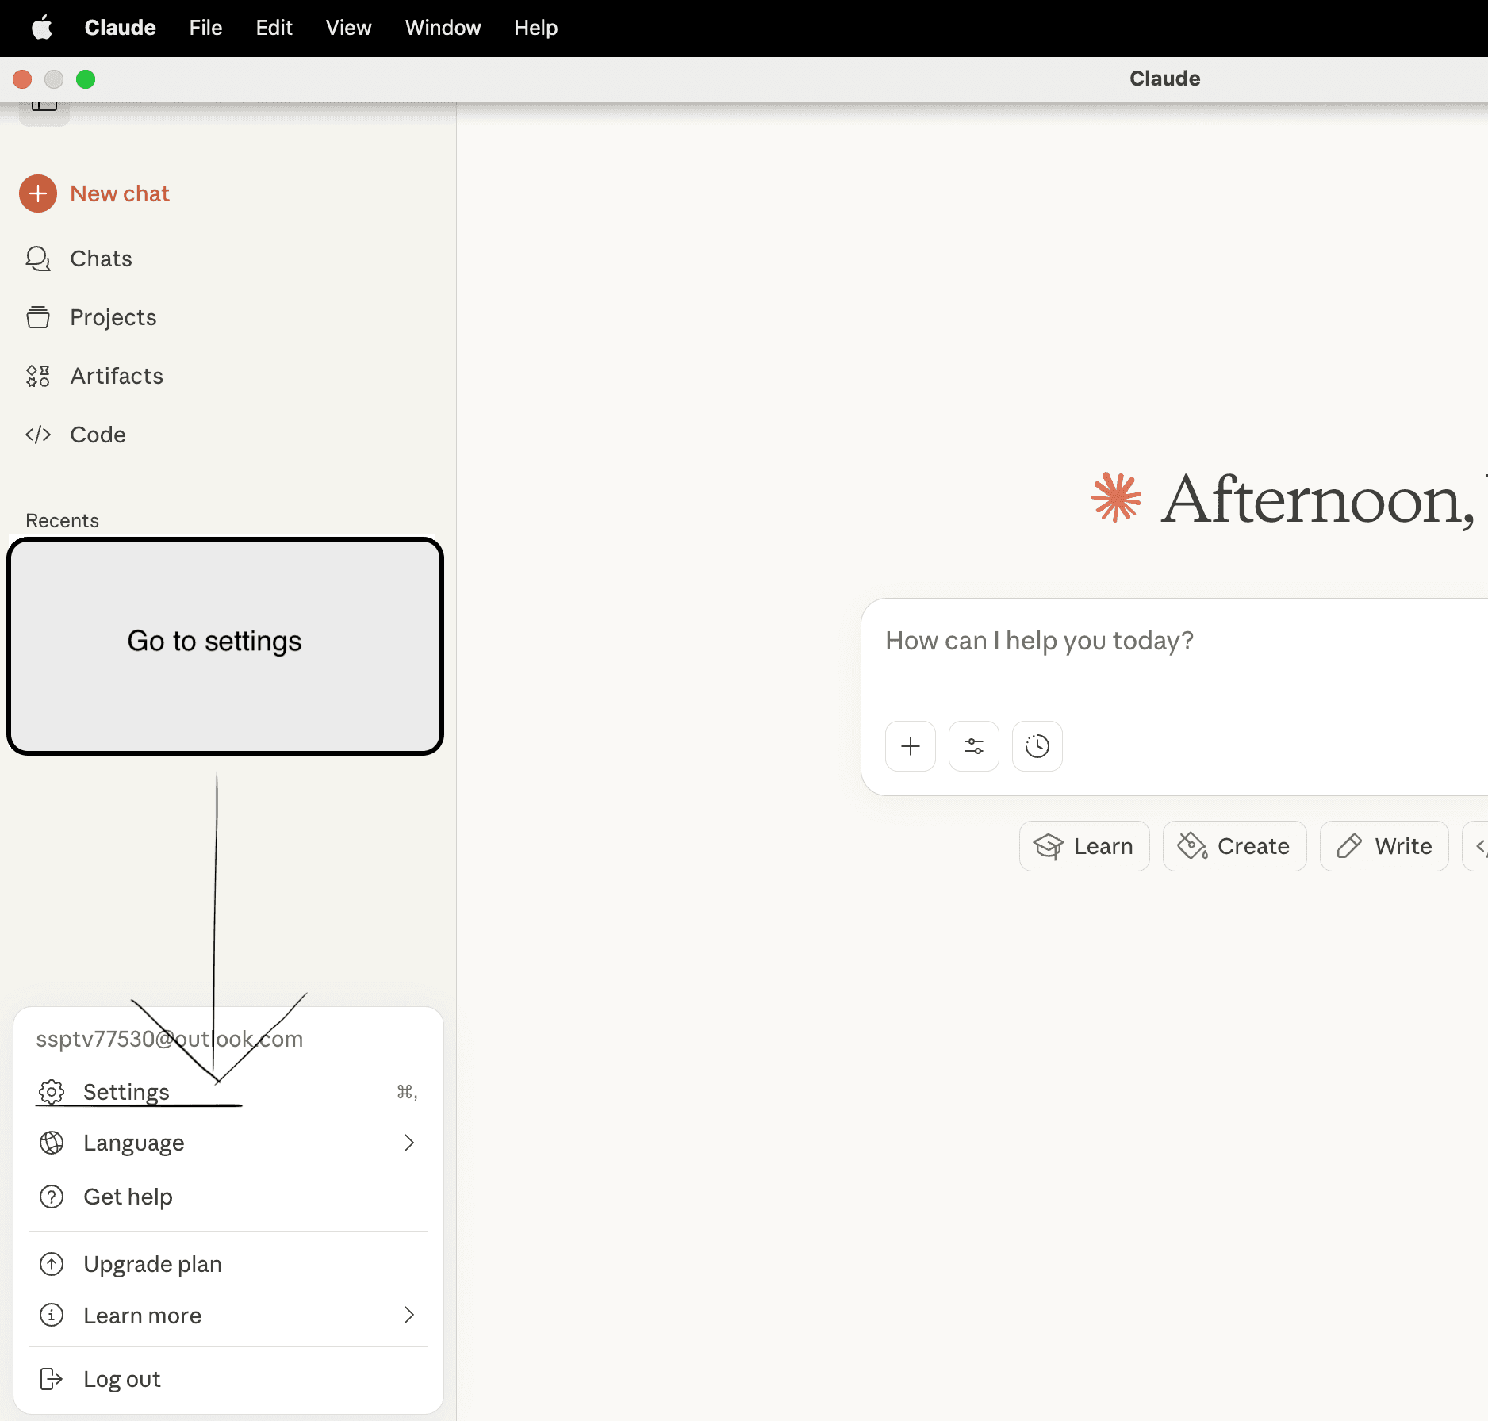Open the View menu in menu bar

348,28
